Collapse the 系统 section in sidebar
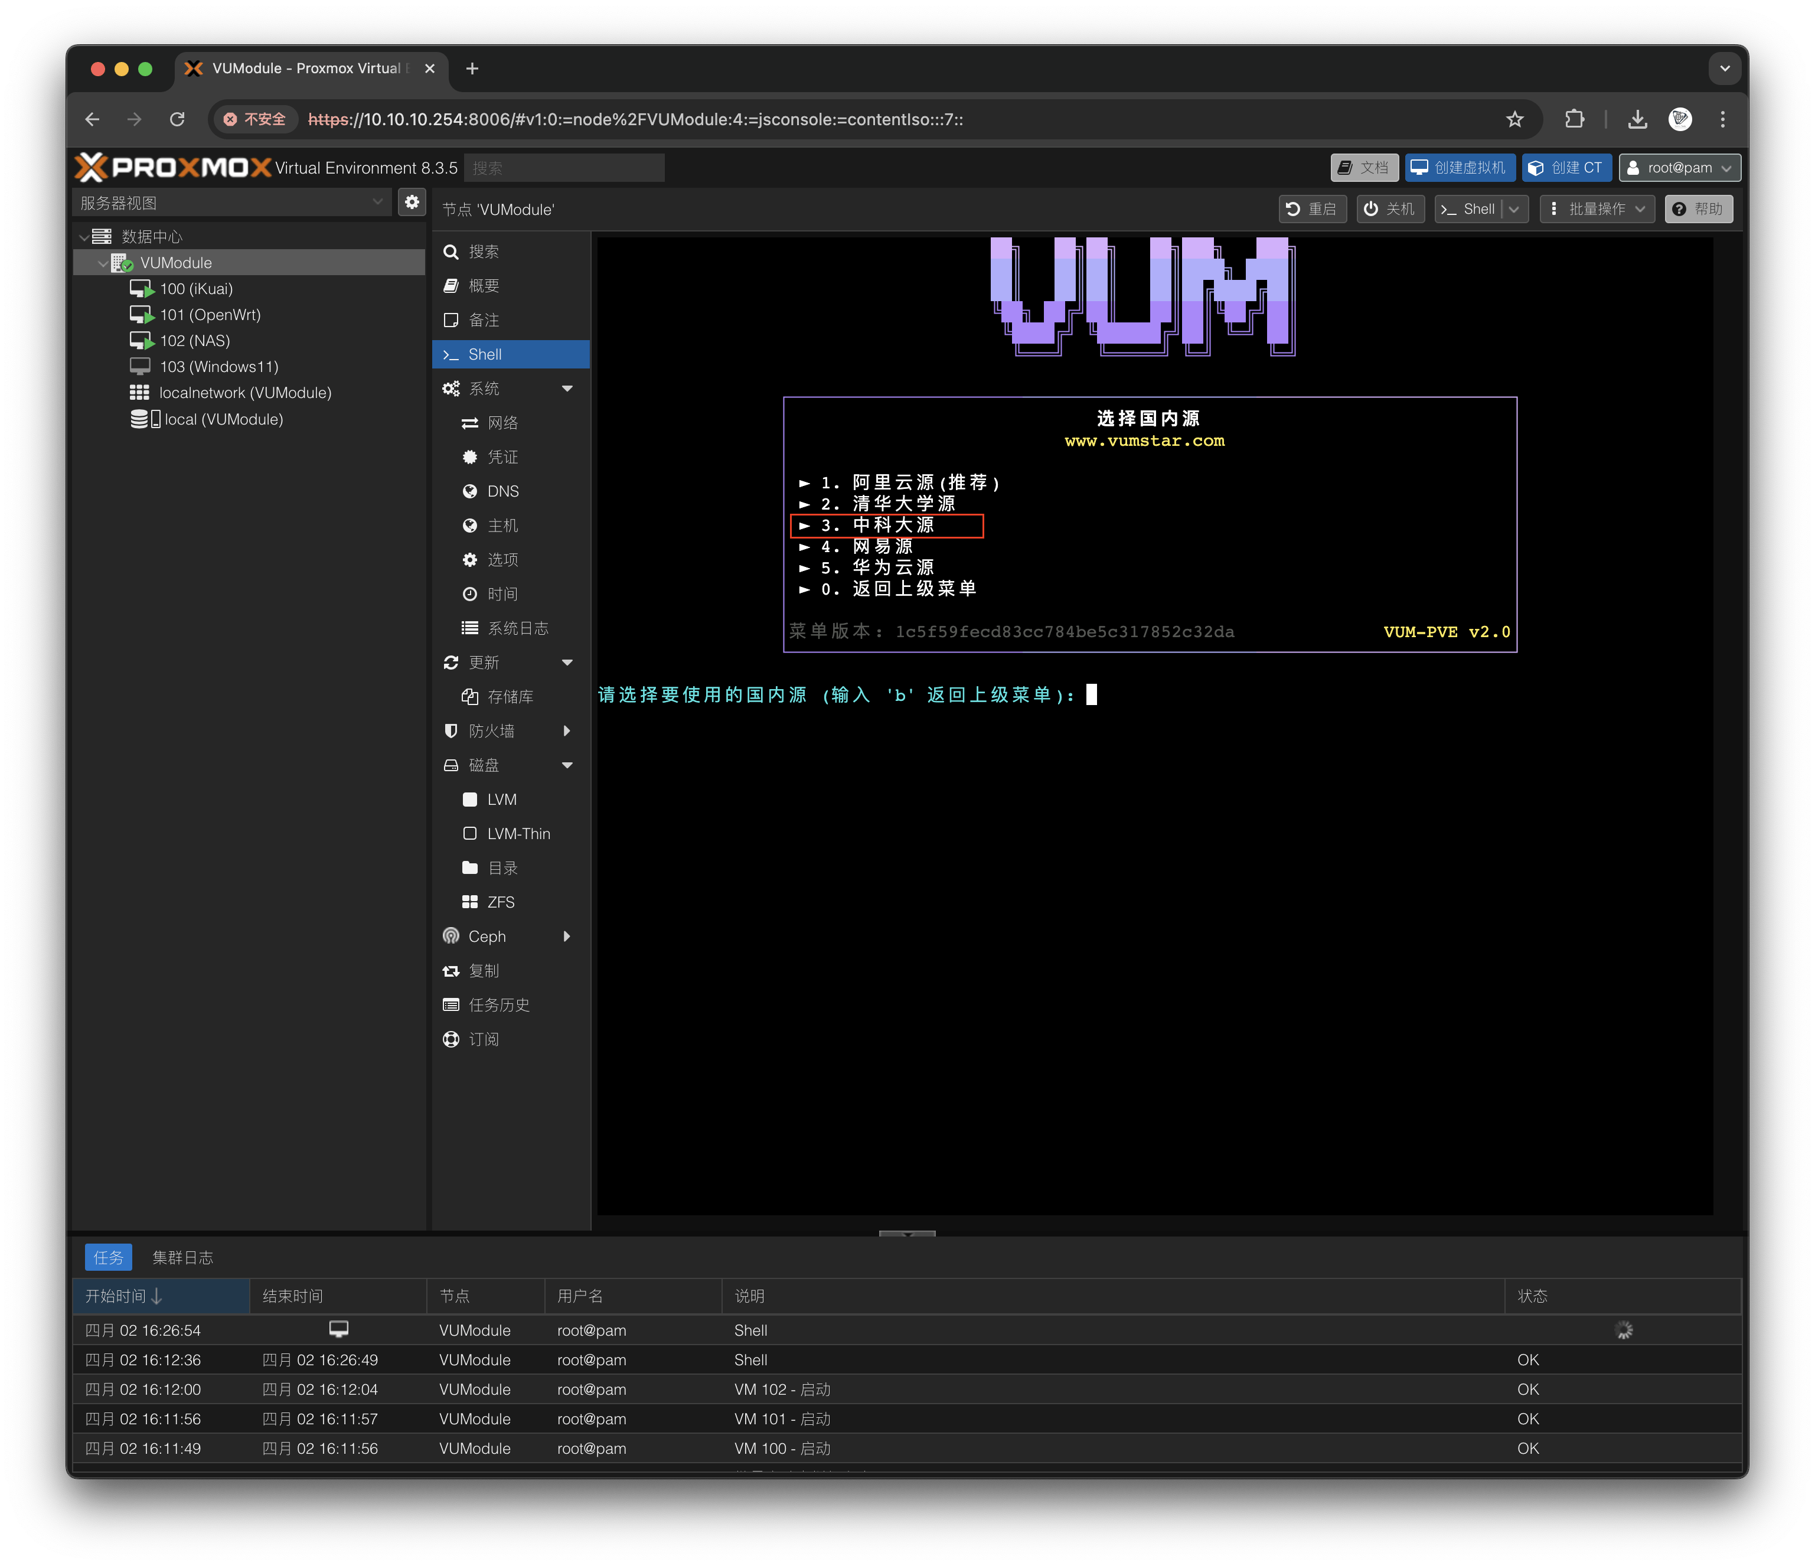 (569, 388)
